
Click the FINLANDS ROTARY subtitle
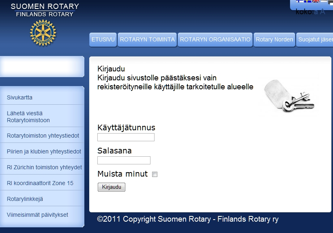pos(45,14)
